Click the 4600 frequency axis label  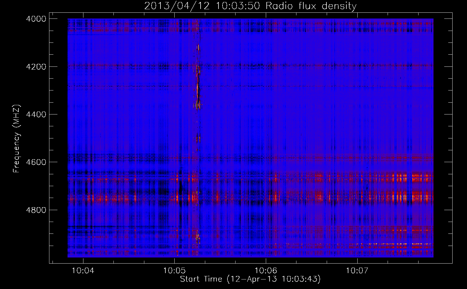point(36,162)
